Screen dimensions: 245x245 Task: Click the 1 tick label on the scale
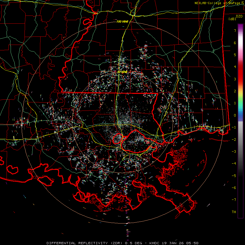(235, 103)
